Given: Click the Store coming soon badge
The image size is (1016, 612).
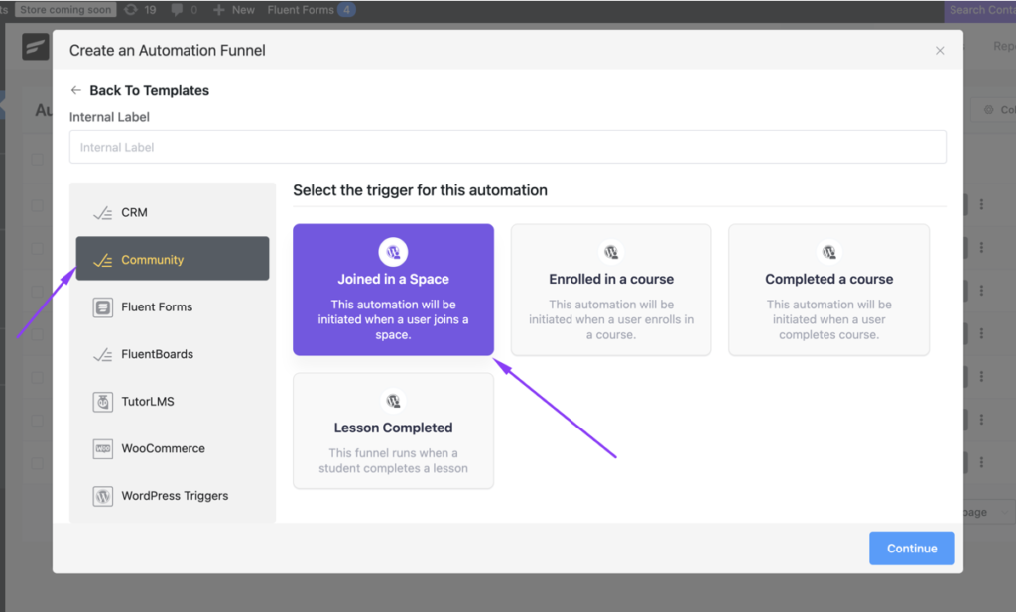Looking at the screenshot, I should [x=65, y=10].
